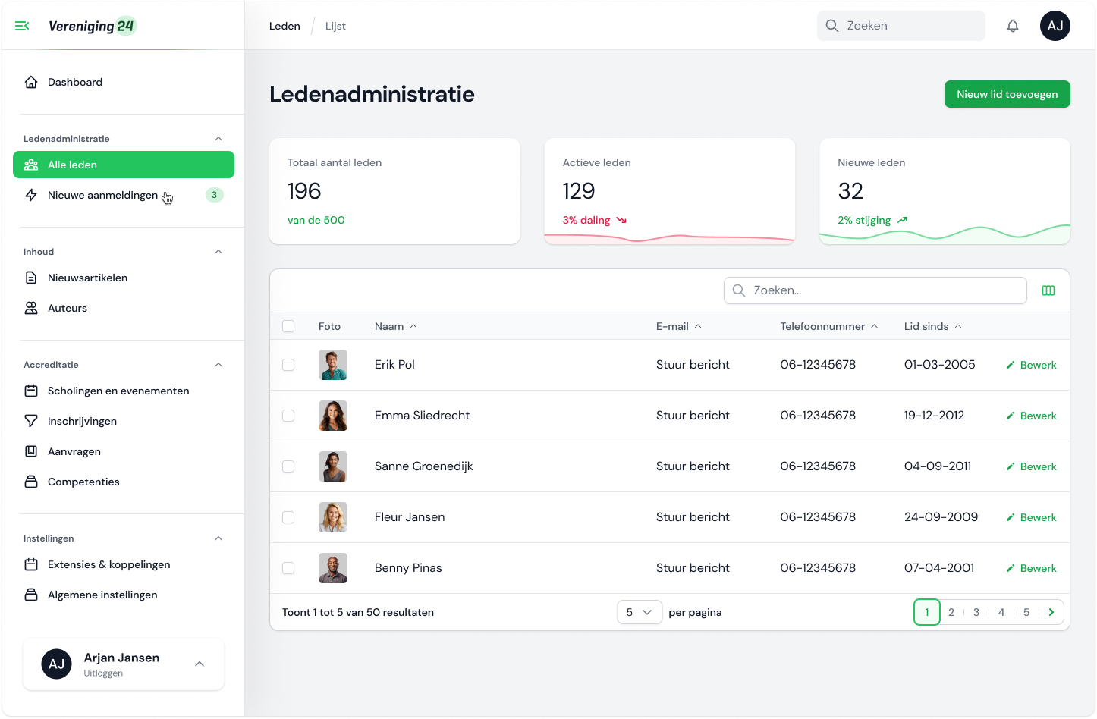1097x719 pixels.
Task: Navigate to Scholingen en evenementen
Action: pyautogui.click(x=118, y=391)
